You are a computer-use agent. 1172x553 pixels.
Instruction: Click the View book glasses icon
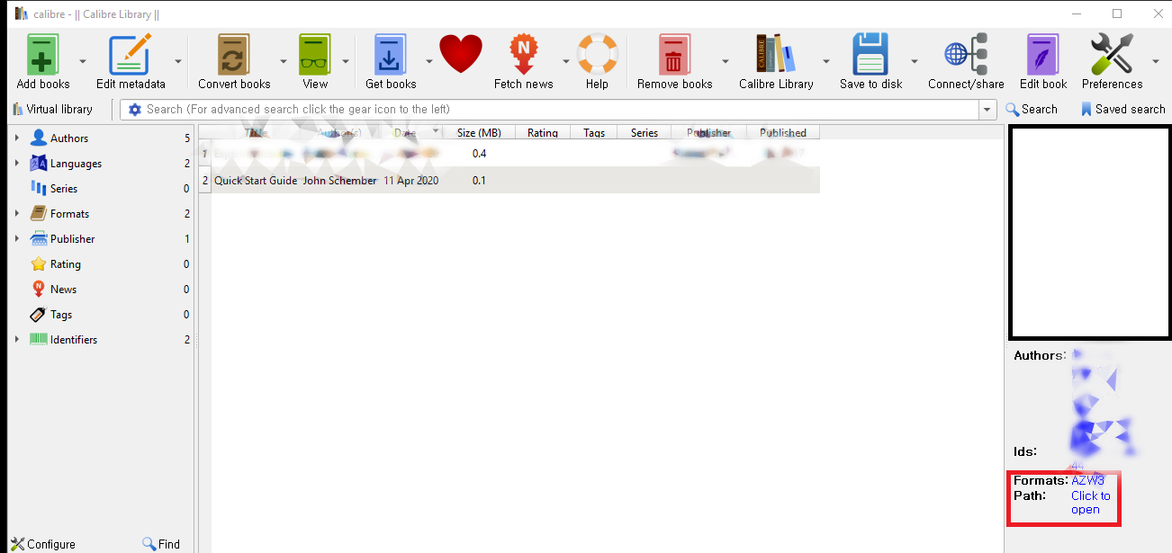(315, 55)
